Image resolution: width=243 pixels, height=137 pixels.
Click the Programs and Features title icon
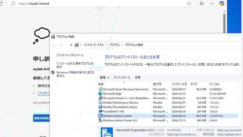pyautogui.click(x=53, y=37)
